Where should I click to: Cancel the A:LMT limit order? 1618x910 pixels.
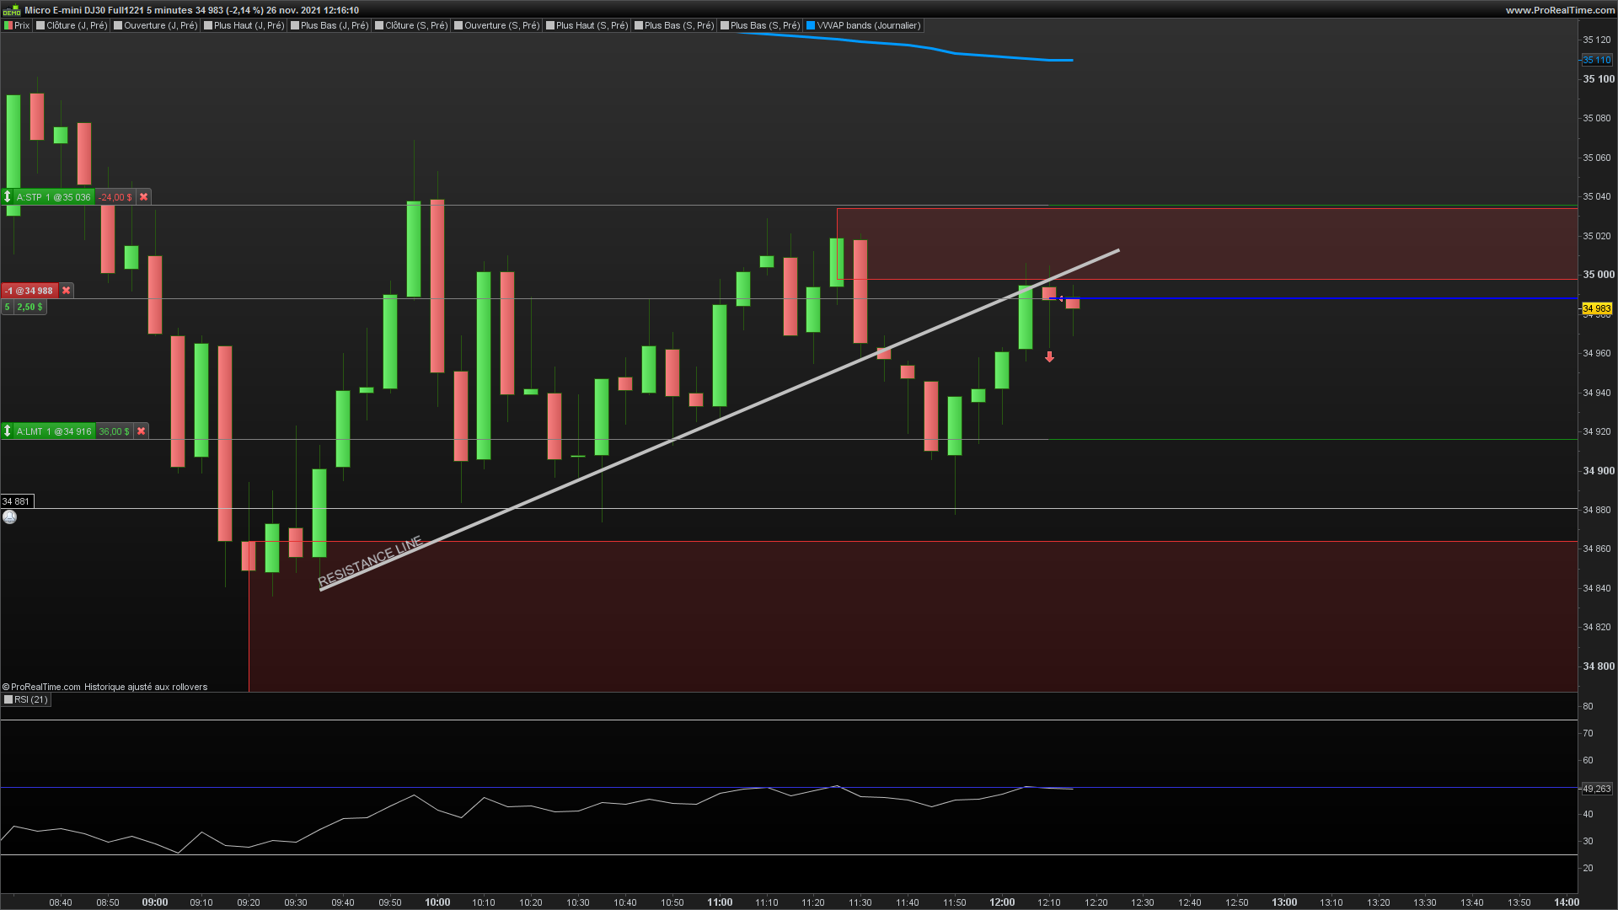pos(142,431)
